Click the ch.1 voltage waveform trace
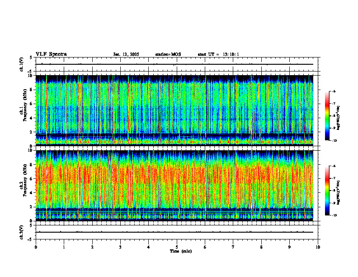 (x=174, y=64)
